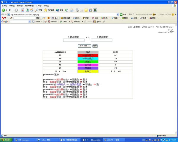The width and height of the screenshot is (178, 142).
Task: Click the '0 blocked' popup blocker button
Action: 53,22
